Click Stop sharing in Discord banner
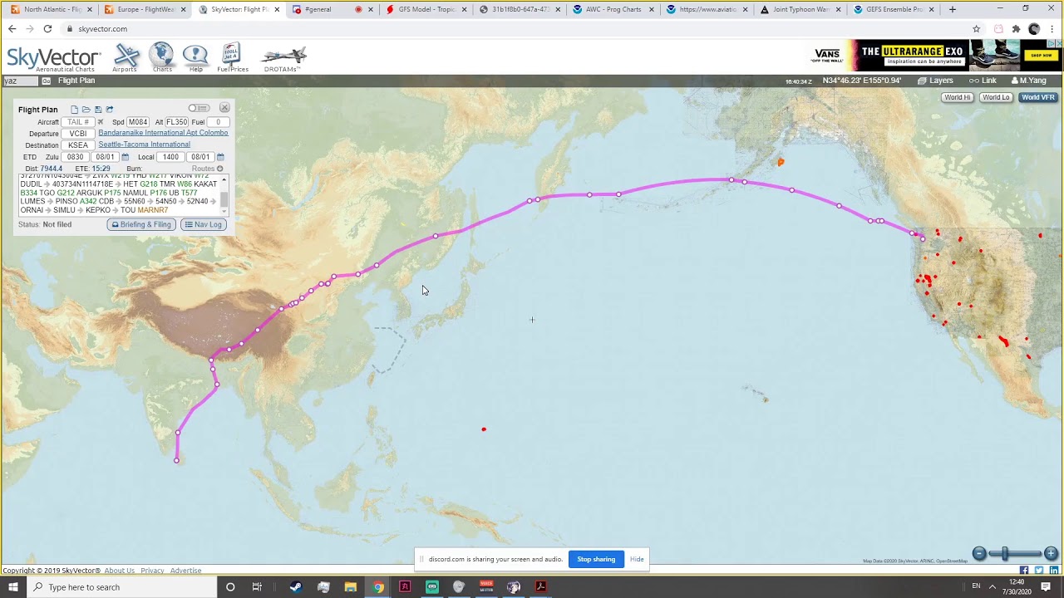This screenshot has height=598, width=1064. [x=596, y=559]
